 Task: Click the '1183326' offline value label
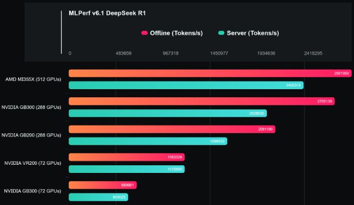tap(175, 157)
